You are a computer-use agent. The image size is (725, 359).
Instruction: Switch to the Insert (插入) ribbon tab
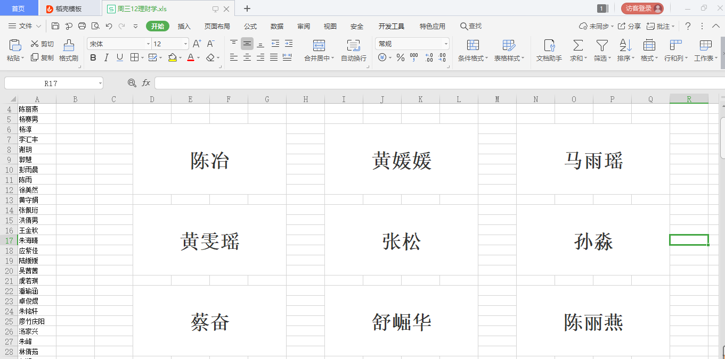[184, 26]
